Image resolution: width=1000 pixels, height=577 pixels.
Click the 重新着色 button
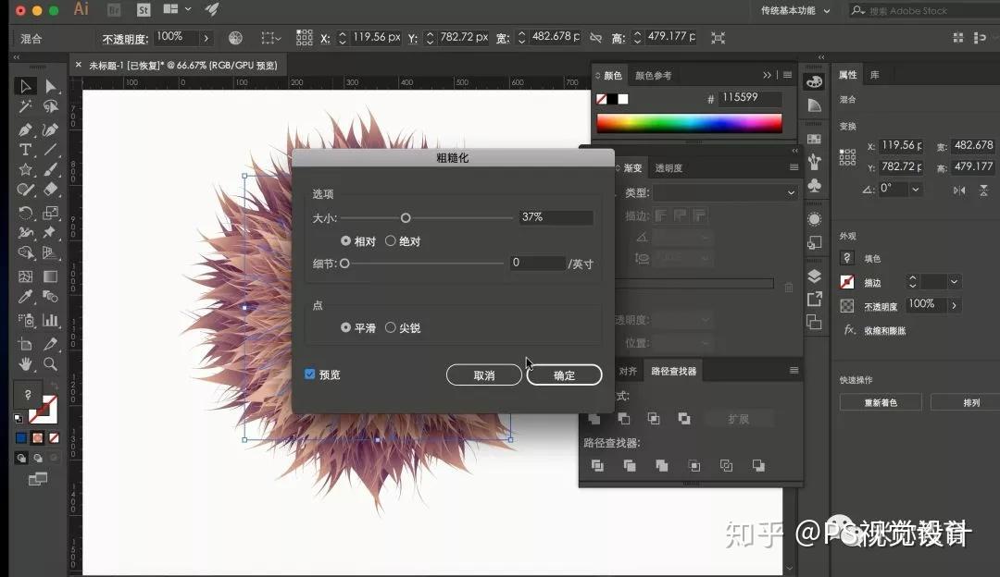pyautogui.click(x=881, y=402)
